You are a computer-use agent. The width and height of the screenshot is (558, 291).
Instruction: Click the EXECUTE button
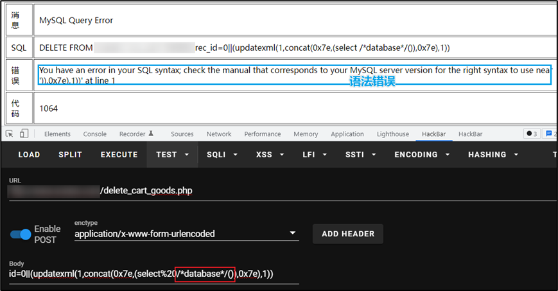click(x=119, y=155)
